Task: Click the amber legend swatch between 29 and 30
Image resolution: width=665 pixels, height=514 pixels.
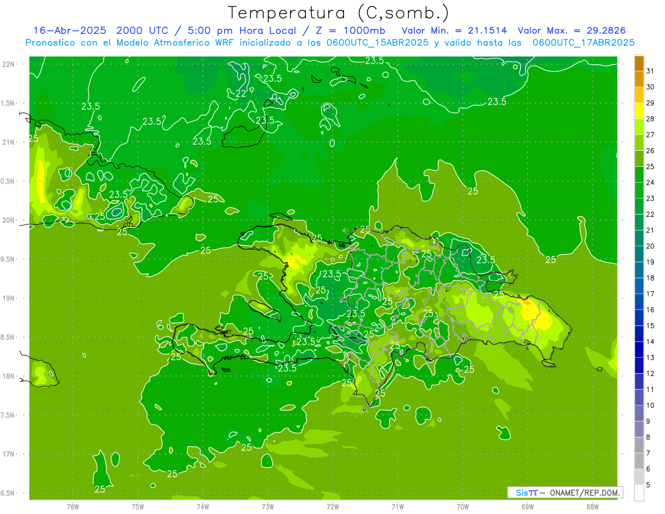Action: pos(639,95)
